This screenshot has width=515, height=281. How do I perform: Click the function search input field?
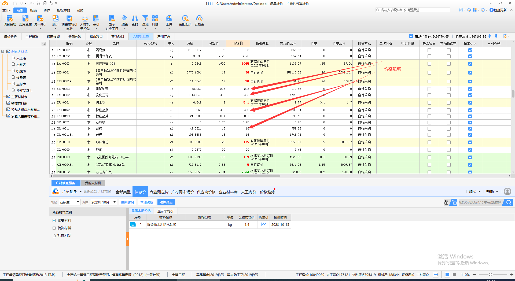click(413, 10)
